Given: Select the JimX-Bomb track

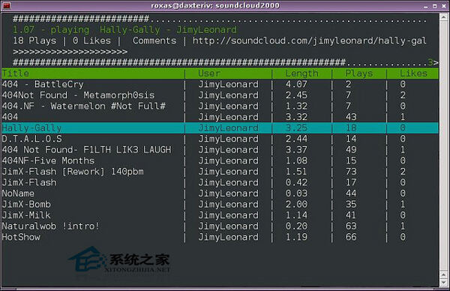Looking at the screenshot, I should pos(220,204).
